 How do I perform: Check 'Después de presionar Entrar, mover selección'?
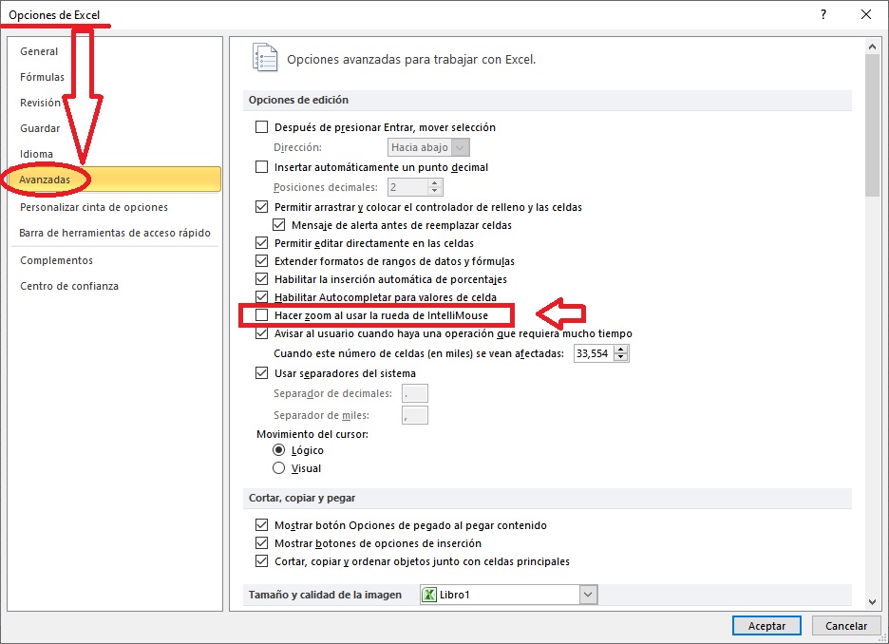(x=262, y=127)
